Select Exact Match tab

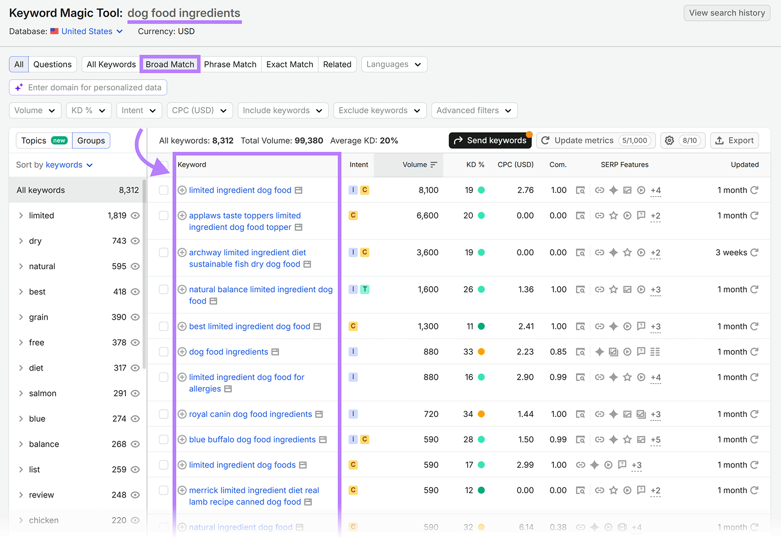click(x=290, y=64)
